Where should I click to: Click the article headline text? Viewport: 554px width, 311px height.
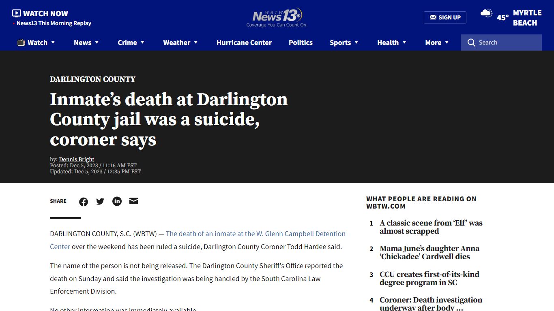pyautogui.click(x=169, y=119)
